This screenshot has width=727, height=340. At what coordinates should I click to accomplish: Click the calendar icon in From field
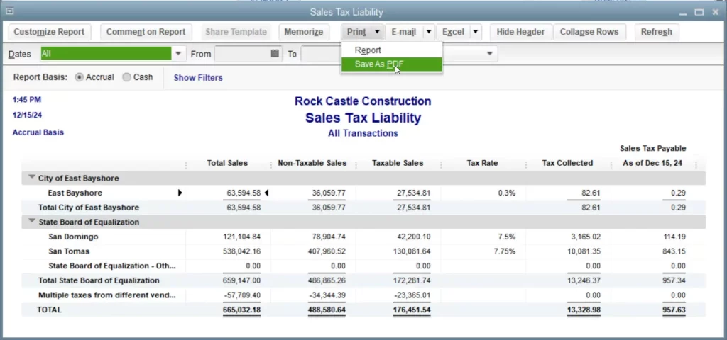(275, 54)
